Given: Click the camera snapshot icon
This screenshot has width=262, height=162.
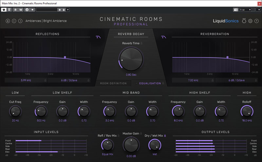Looking at the screenshot, I should (235, 10).
